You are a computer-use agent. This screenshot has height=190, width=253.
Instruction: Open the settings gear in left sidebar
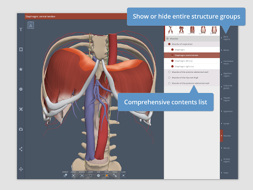click(x=21, y=89)
